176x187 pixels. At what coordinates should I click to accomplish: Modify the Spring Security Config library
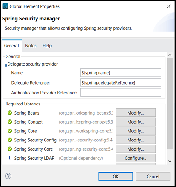tap(136, 140)
